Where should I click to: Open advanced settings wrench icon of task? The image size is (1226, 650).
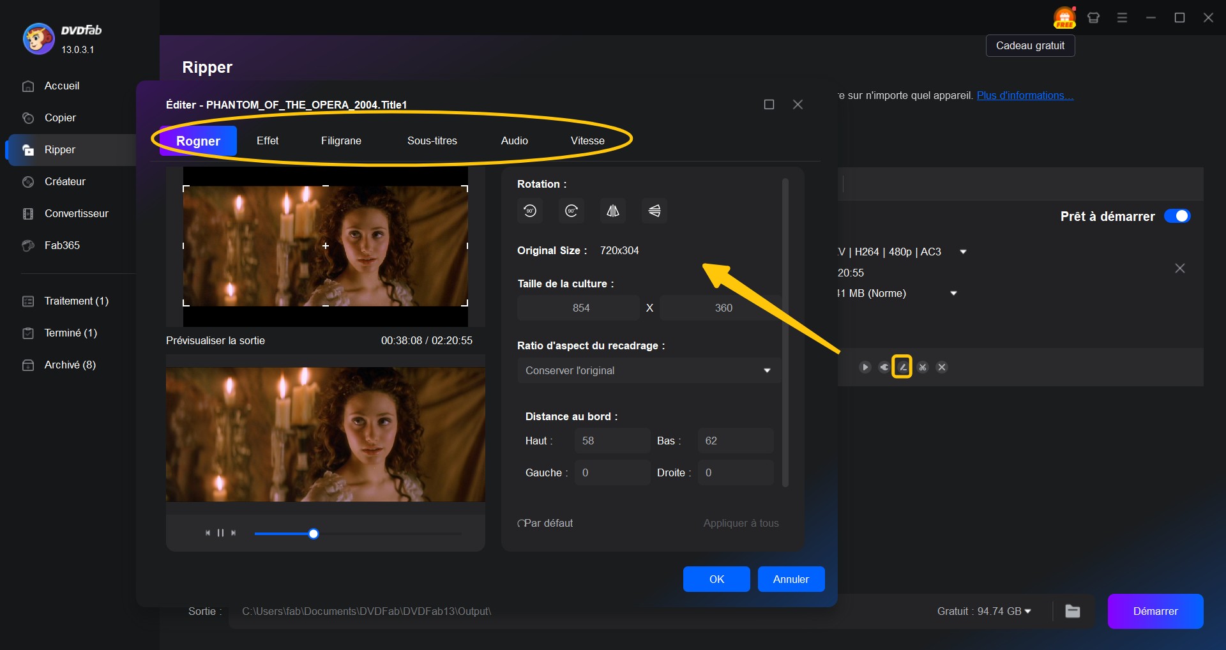[x=884, y=367]
